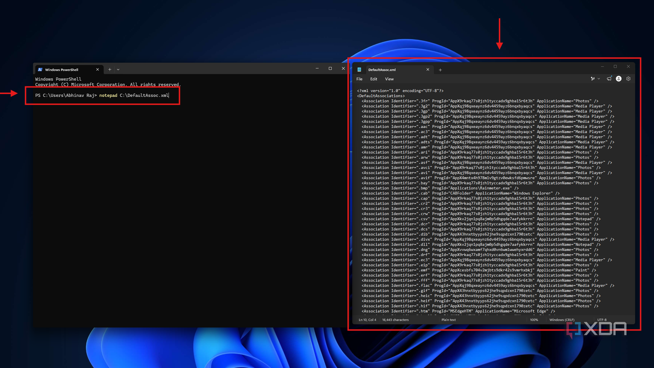Click the Ln 10, Col 4 status indicator
The image size is (654, 368).
point(367,320)
